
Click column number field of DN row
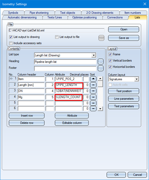tap(50, 91)
